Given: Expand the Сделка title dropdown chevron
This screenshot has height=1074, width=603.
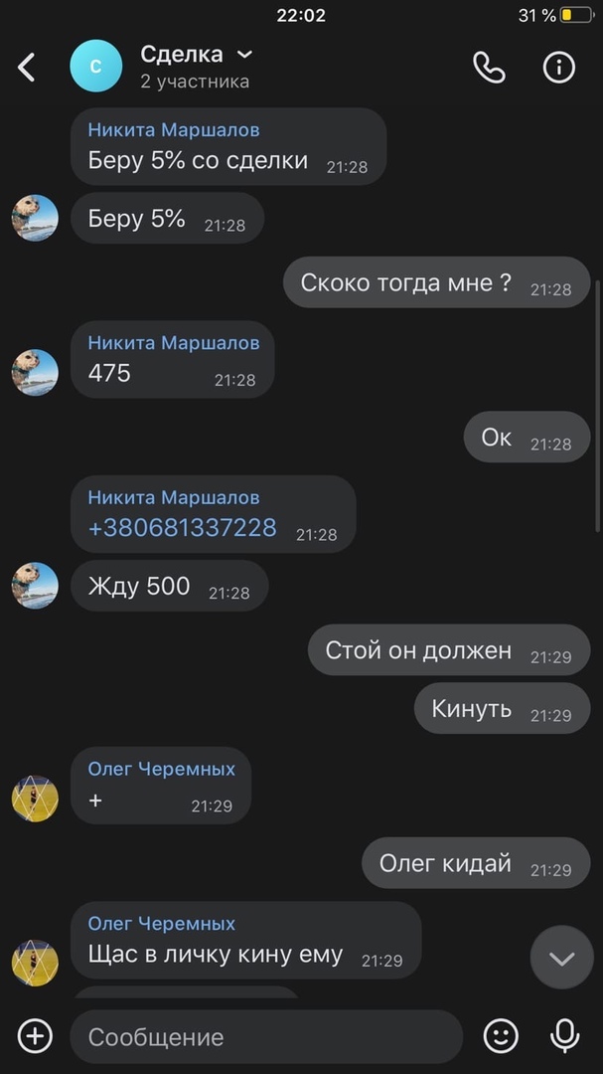Looking at the screenshot, I should pyautogui.click(x=243, y=54).
